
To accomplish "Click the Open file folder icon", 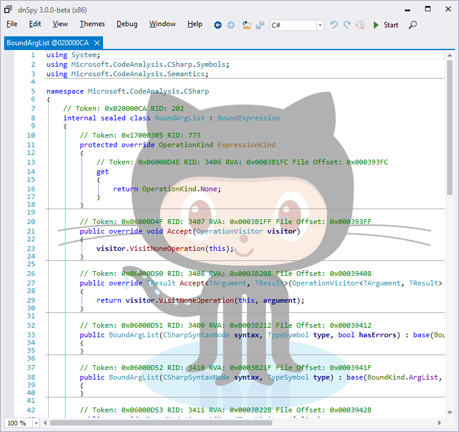I will [247, 25].
